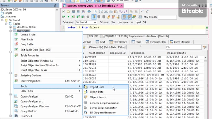Viewport: 212px width, 119px height.
Task: Click the uppercase 'A' case icon
Action: pyautogui.click(x=147, y=11)
